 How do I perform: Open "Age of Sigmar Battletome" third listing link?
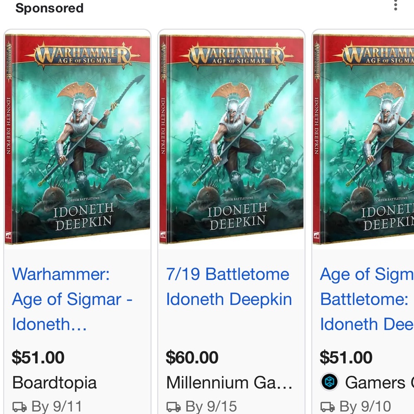click(x=366, y=299)
